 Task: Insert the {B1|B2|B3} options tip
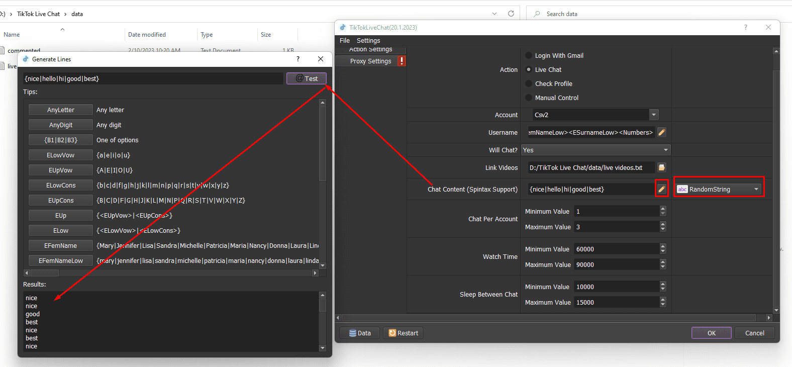(61, 140)
